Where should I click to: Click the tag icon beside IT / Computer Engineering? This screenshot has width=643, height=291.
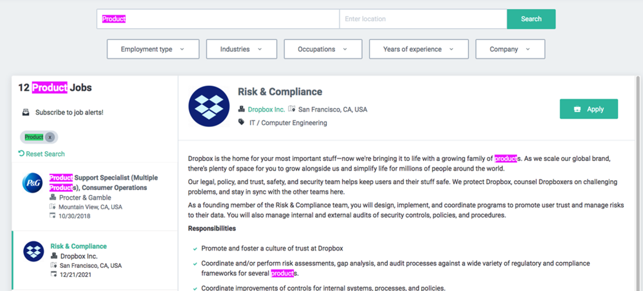241,122
